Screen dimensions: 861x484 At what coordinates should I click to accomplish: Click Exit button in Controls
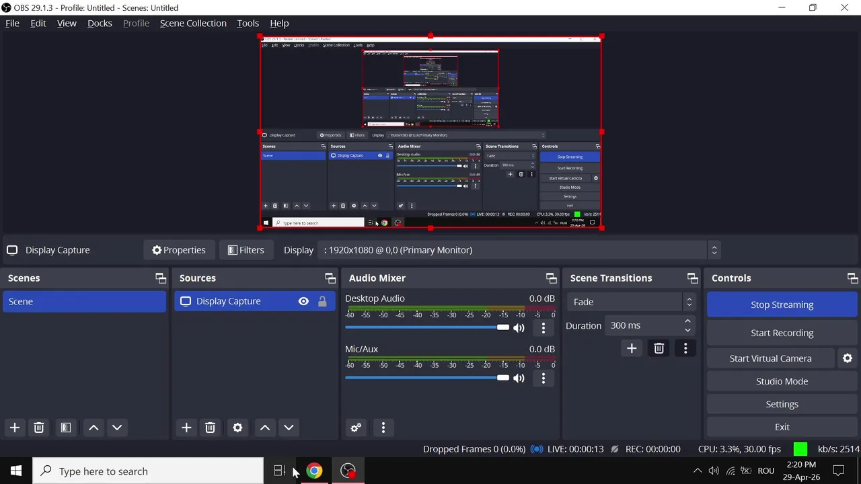(782, 427)
